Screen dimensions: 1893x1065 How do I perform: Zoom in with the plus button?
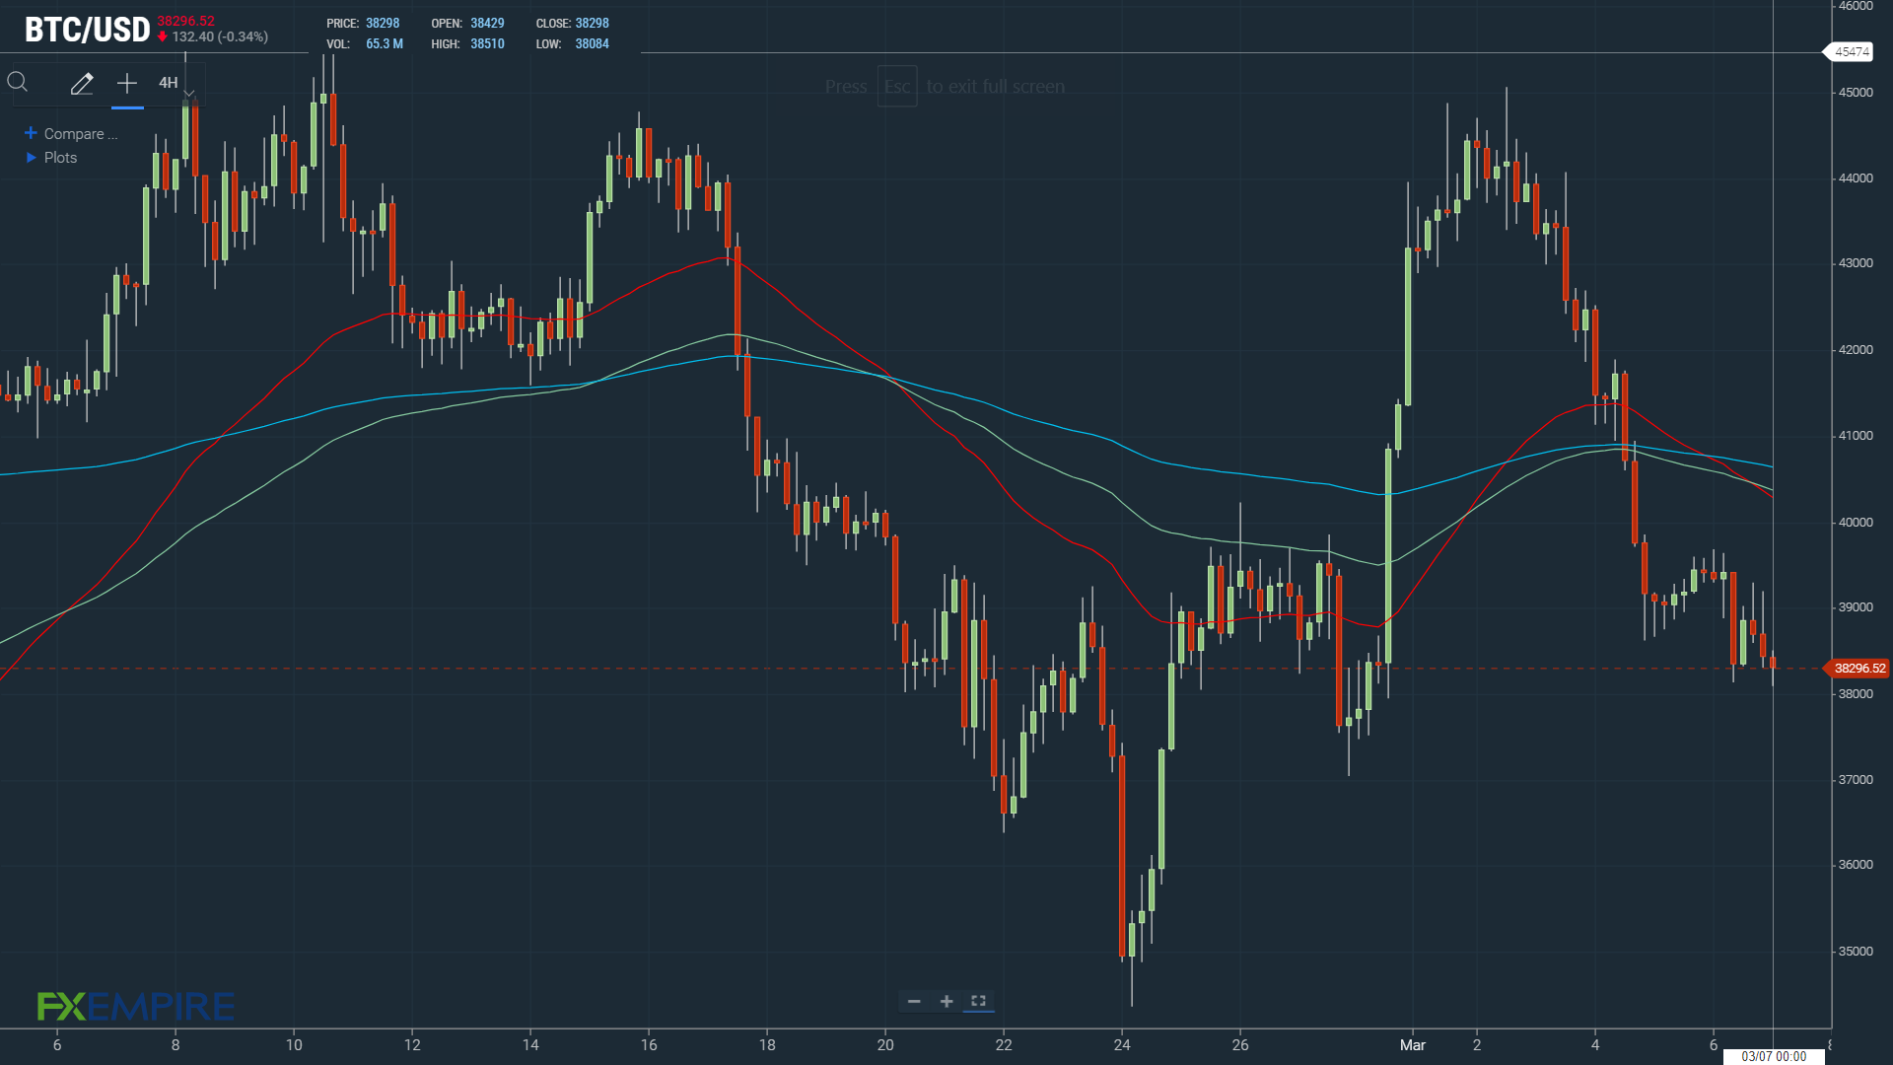(x=946, y=1002)
